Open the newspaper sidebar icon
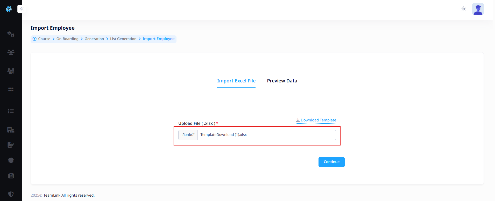This screenshot has height=201, width=495. [x=11, y=176]
